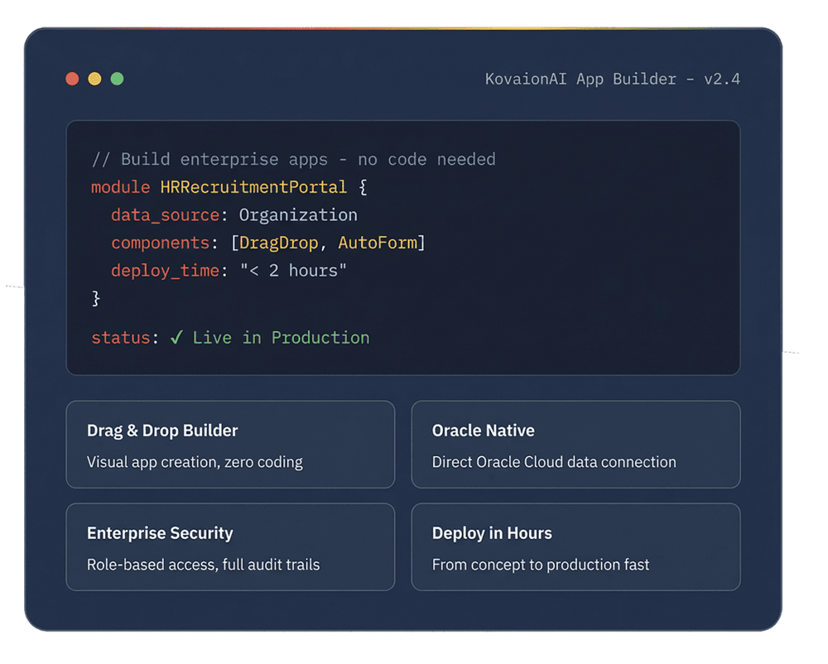Select the KovaionAI App Builder v2.4 title

click(612, 79)
